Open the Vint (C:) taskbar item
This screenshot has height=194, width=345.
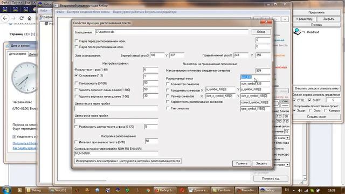coord(60,190)
